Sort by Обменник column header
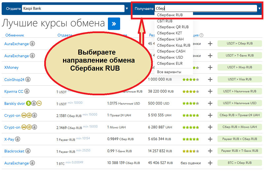This screenshot has height=171, width=264. pos(15,35)
